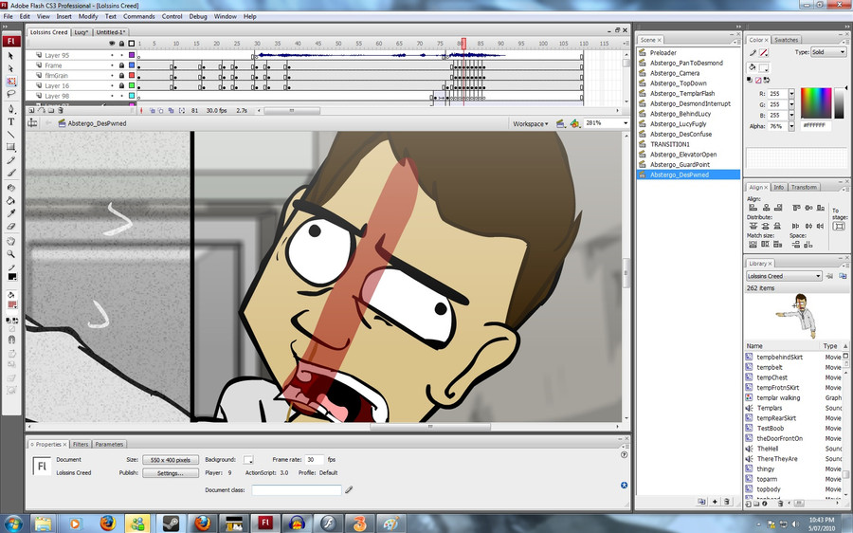Select the Abstergo_TopDown scene
This screenshot has height=533, width=853.
click(x=679, y=83)
